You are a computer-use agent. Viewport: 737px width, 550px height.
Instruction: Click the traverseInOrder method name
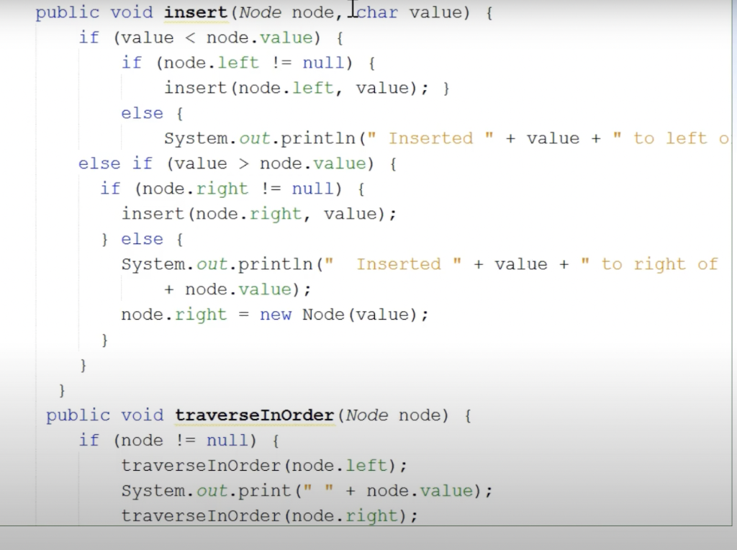point(255,415)
